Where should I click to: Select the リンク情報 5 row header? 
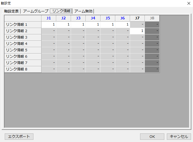point(23,50)
